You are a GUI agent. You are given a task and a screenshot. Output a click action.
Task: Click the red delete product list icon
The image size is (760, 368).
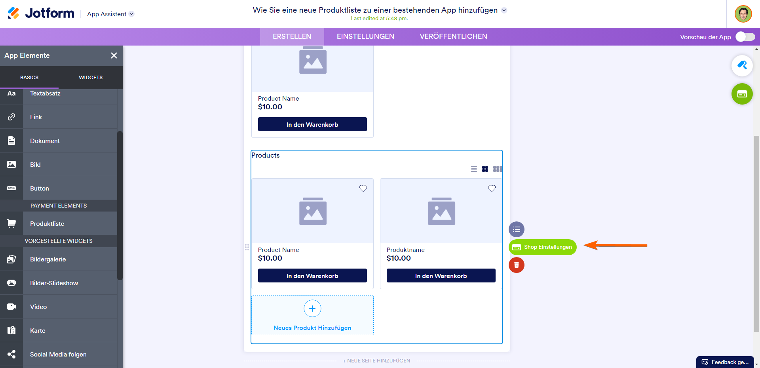point(516,265)
